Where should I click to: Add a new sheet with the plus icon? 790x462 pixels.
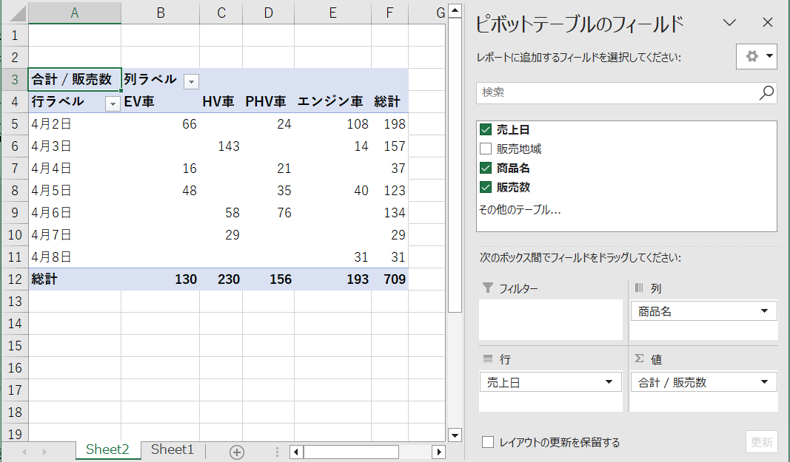(237, 452)
